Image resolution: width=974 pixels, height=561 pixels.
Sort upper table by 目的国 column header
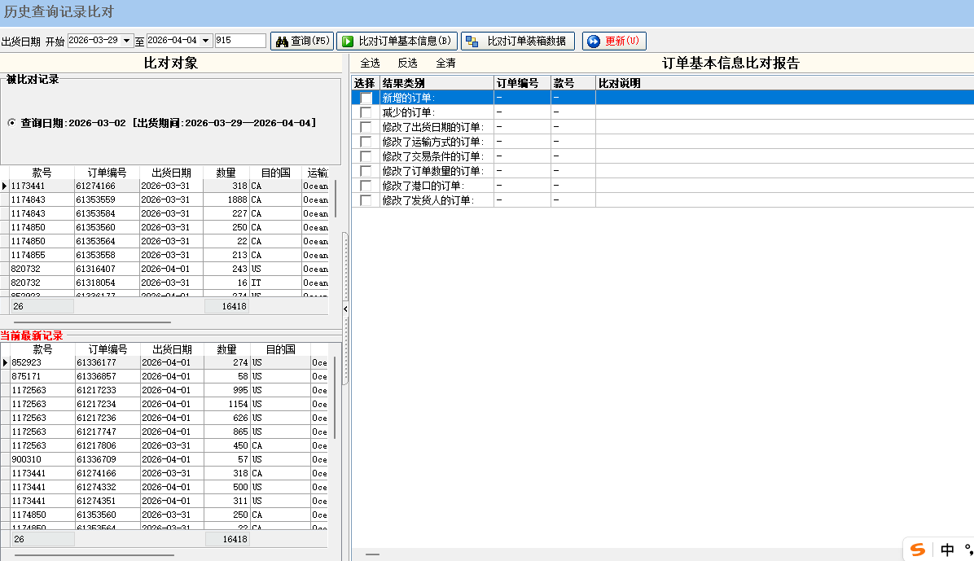click(276, 173)
